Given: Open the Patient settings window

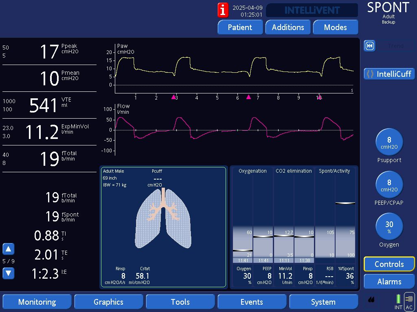Looking at the screenshot, I should (240, 27).
